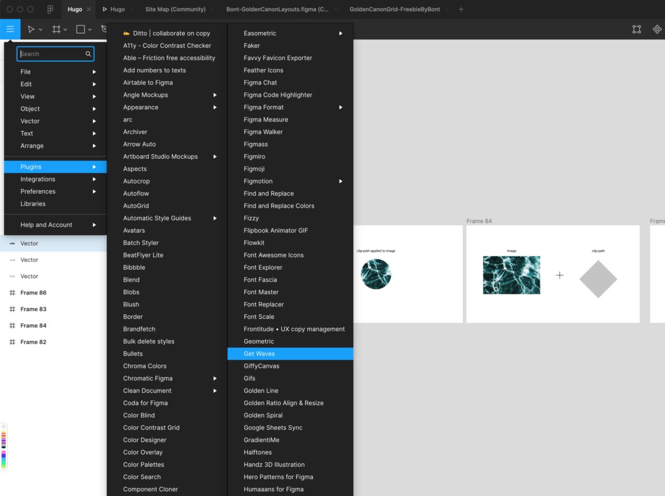Image resolution: width=665 pixels, height=496 pixels.
Task: Expand Angle Mockups plugin submenu
Action: coord(167,95)
